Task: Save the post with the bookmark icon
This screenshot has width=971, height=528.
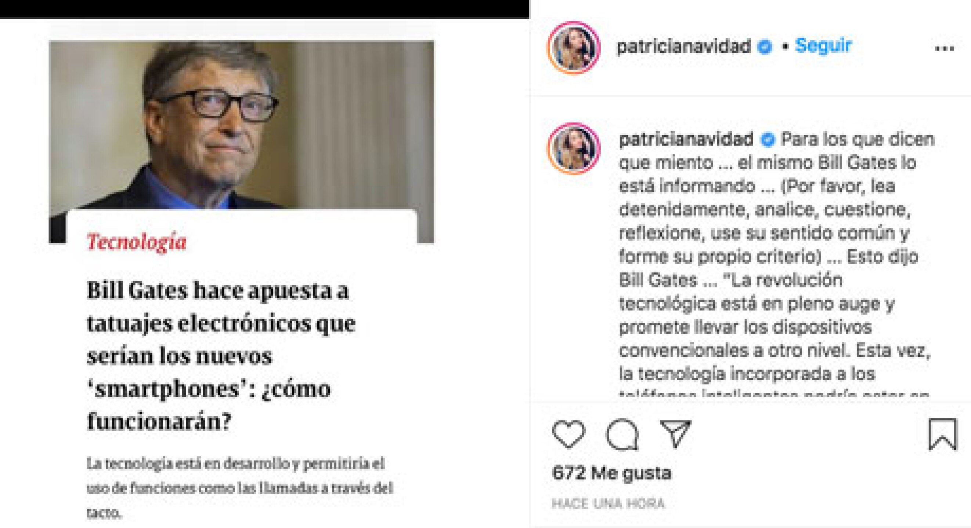Action: [x=942, y=434]
